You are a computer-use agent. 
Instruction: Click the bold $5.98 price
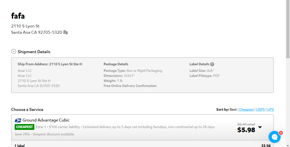(x=246, y=130)
